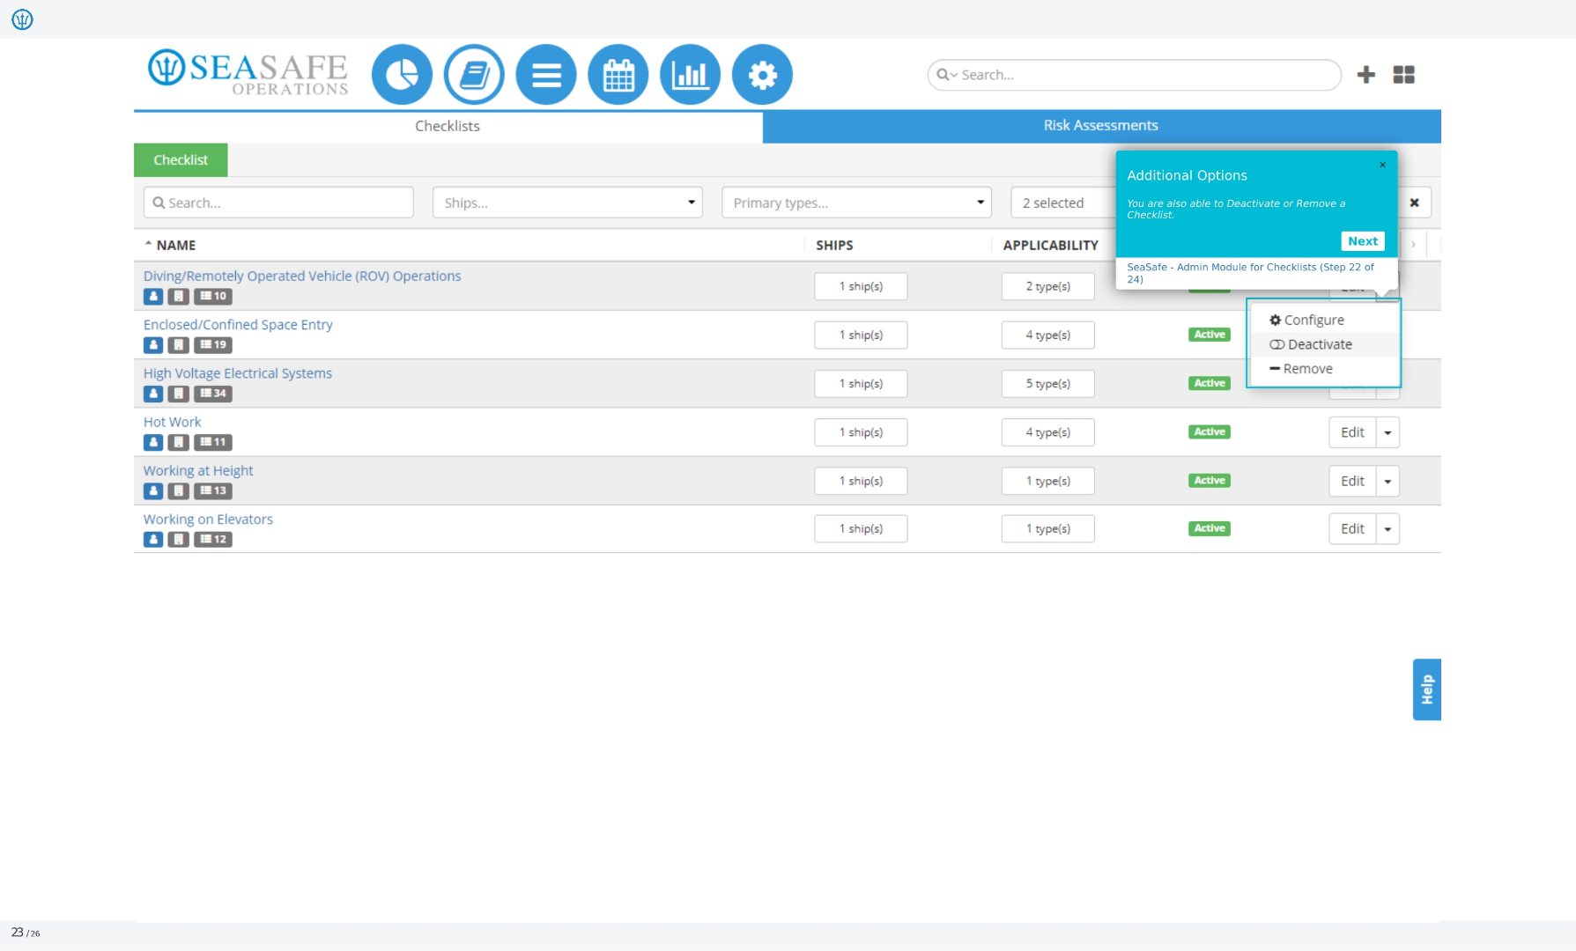
Task: Open the Ships filter dropdown
Action: (x=567, y=203)
